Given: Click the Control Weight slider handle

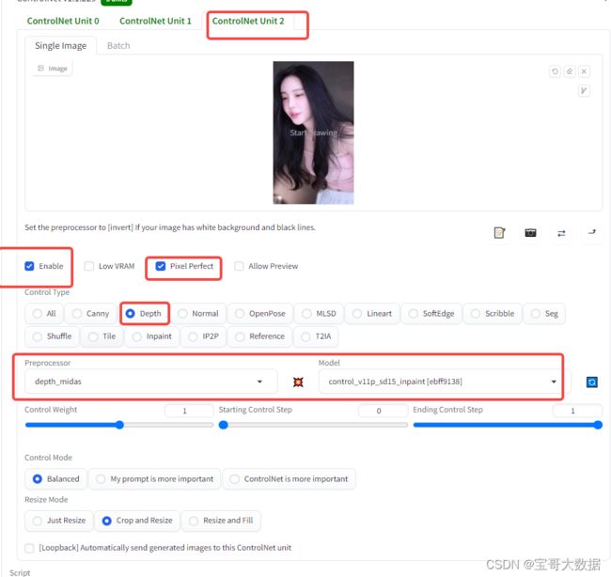Looking at the screenshot, I should click(120, 425).
